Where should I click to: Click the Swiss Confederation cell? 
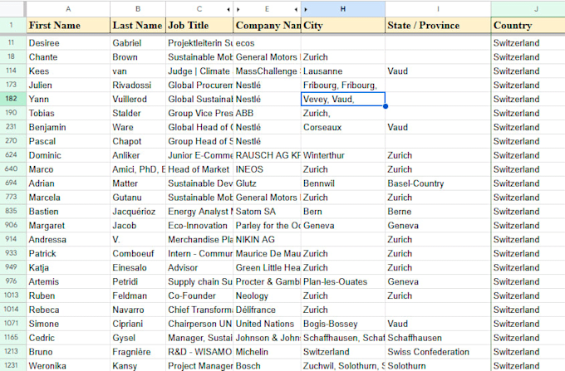(438, 352)
